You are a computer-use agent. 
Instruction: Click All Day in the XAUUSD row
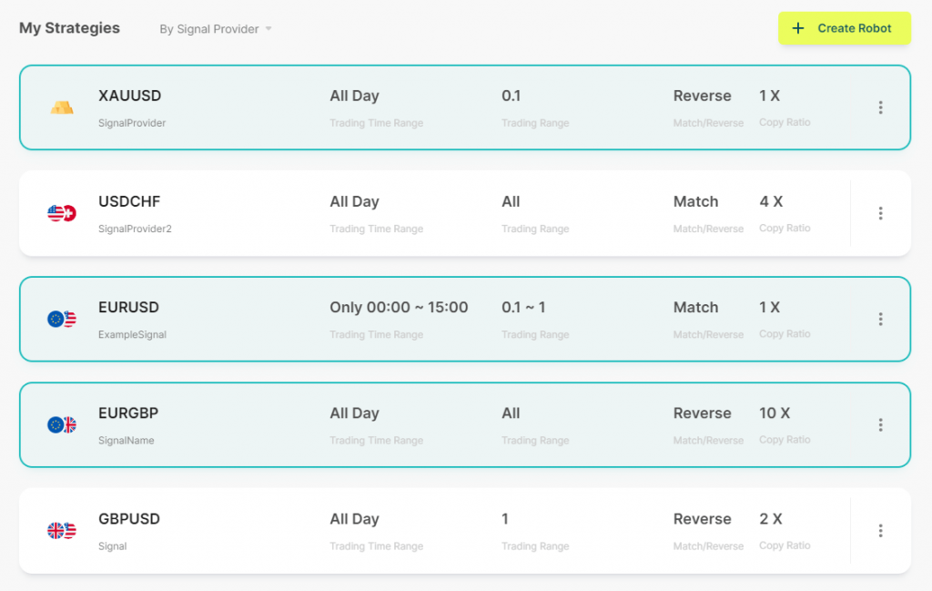pos(354,96)
